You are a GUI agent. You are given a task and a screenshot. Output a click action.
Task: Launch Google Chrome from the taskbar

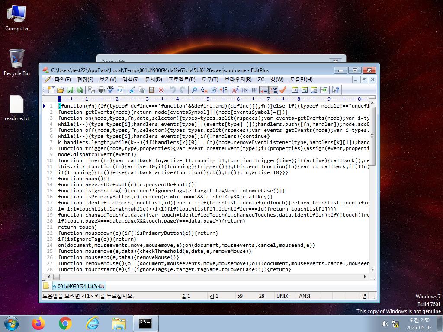[x=65, y=323]
